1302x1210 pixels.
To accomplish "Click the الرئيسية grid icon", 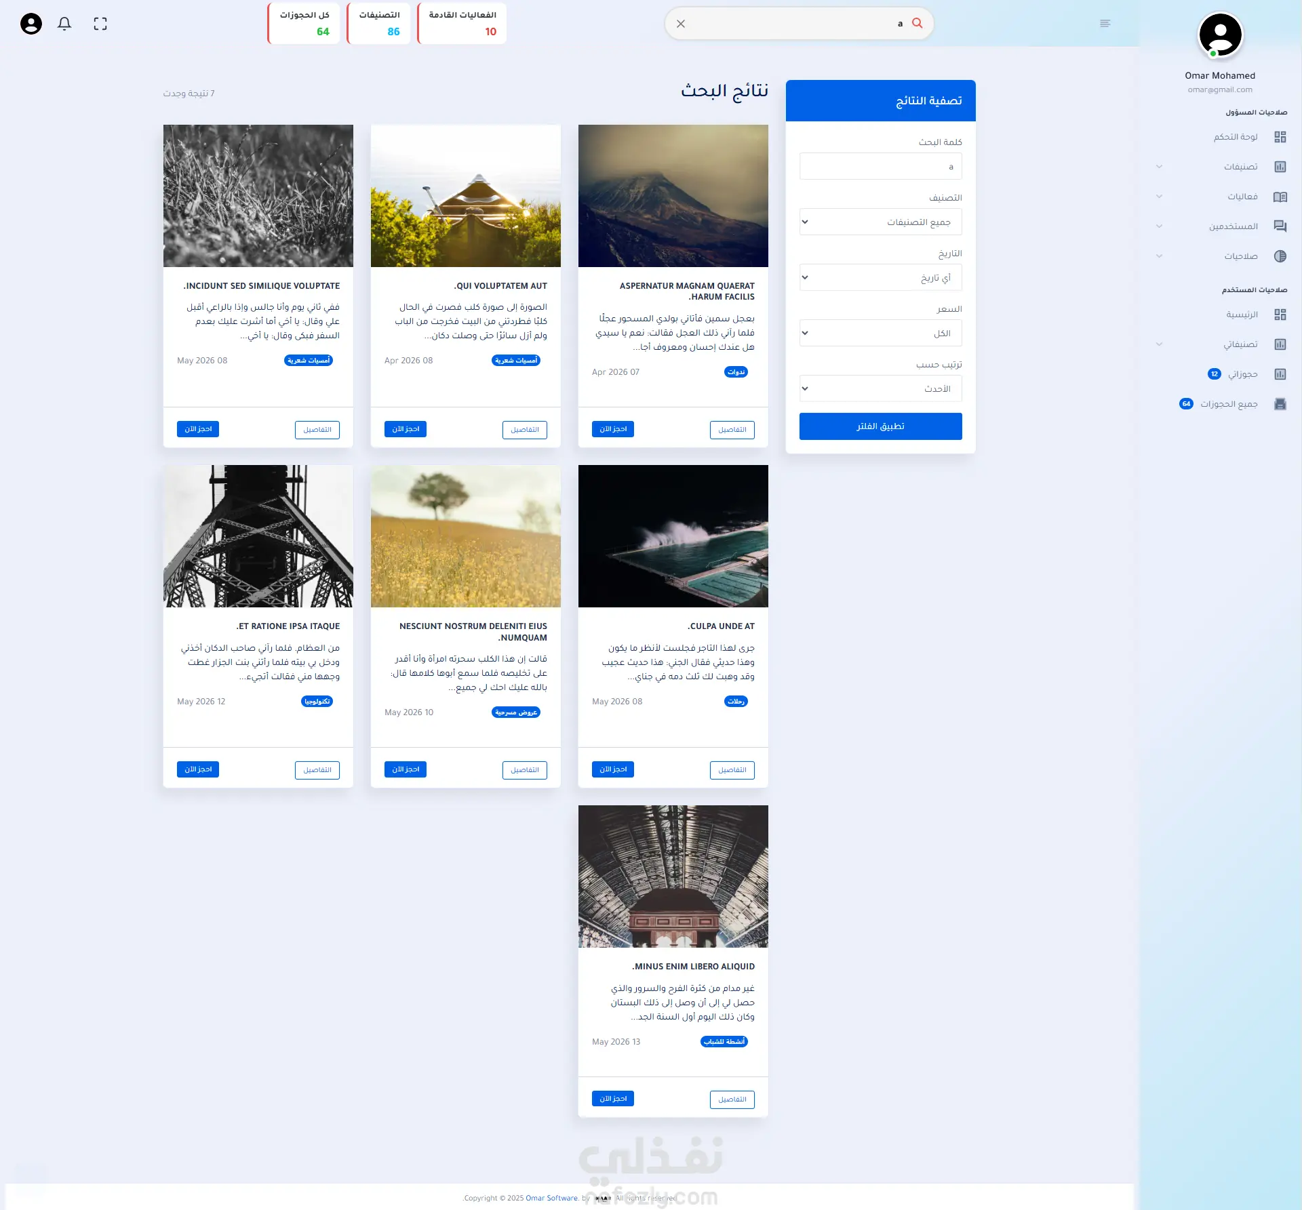I will (1280, 315).
